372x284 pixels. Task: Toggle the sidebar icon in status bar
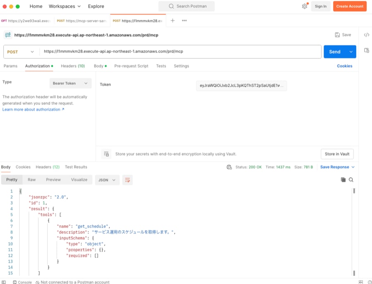(4, 282)
